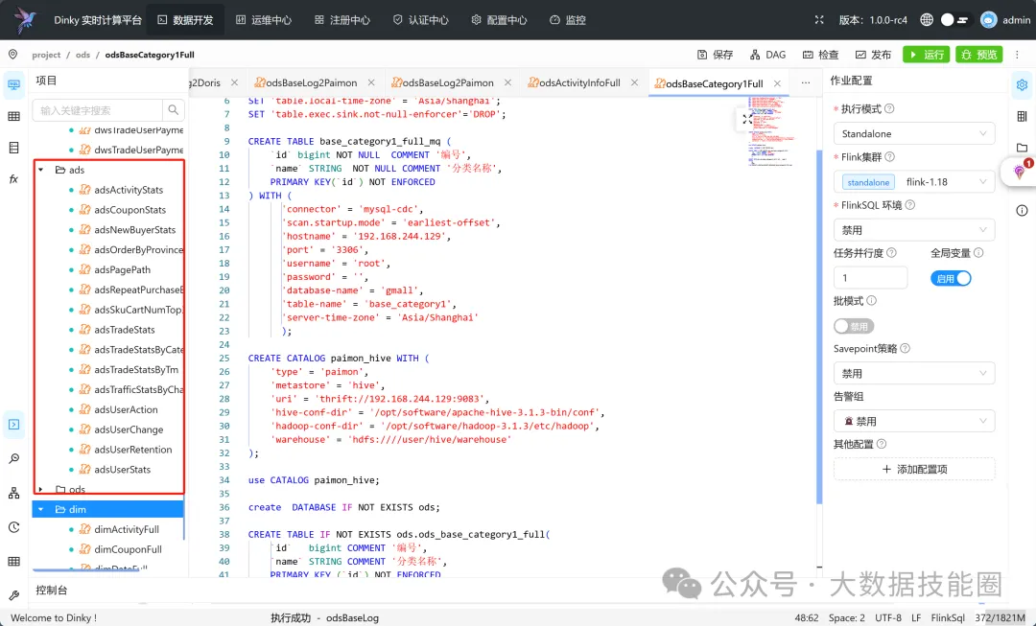
Task: Toggle the 全局变量 启用 switch
Action: (x=951, y=278)
